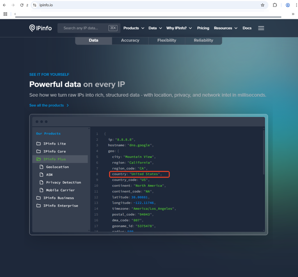The height and width of the screenshot is (277, 298).
Task: Open the apps grid in bookmarks bar
Action: click(x=5, y=14)
